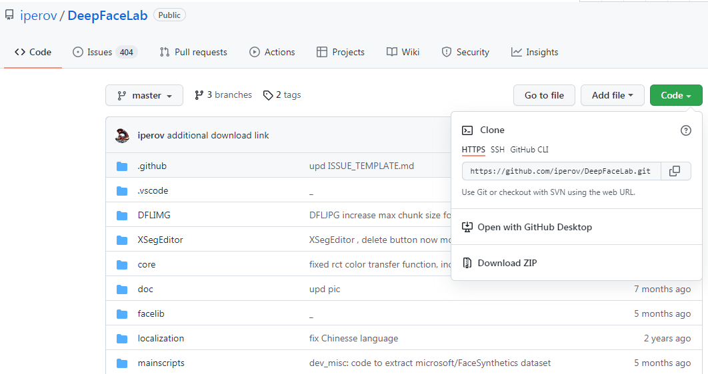Expand the Add file dropdown
This screenshot has height=374, width=708.
(x=612, y=95)
